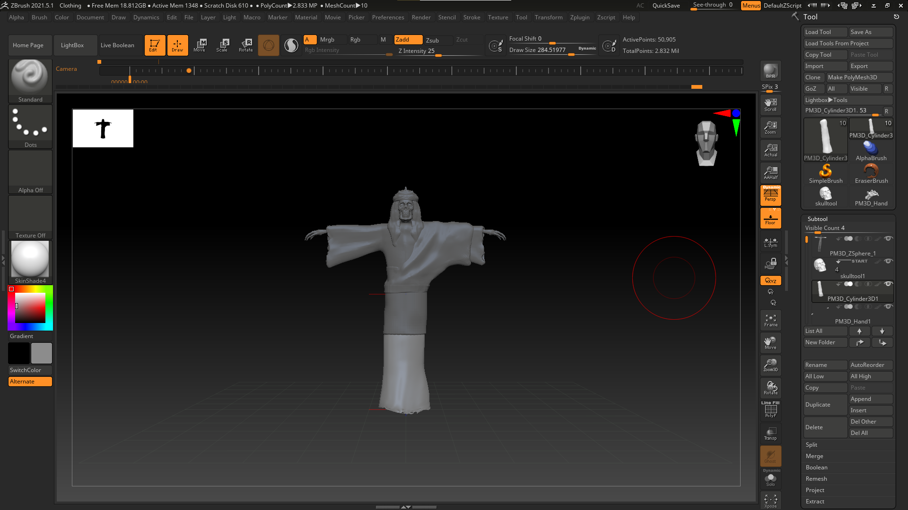Activate the Rotate transform tool
The image size is (908, 510).
(x=246, y=45)
